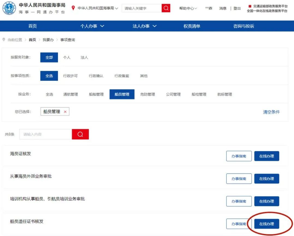Click the red search icon in header
The image size is (294, 236).
pyautogui.click(x=166, y=8)
